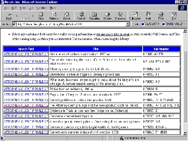Open the ALTAVISTA links bar shortcut
The width and height of the screenshot is (188, 141).
pyautogui.click(x=151, y=24)
